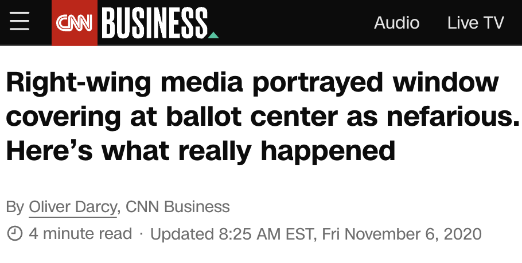Image resolution: width=522 pixels, height=263 pixels.
Task: Click the dot separator before "Updated"
Action: click(x=141, y=234)
